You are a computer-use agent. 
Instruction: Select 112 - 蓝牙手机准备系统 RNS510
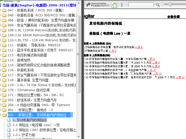tap(40, 50)
